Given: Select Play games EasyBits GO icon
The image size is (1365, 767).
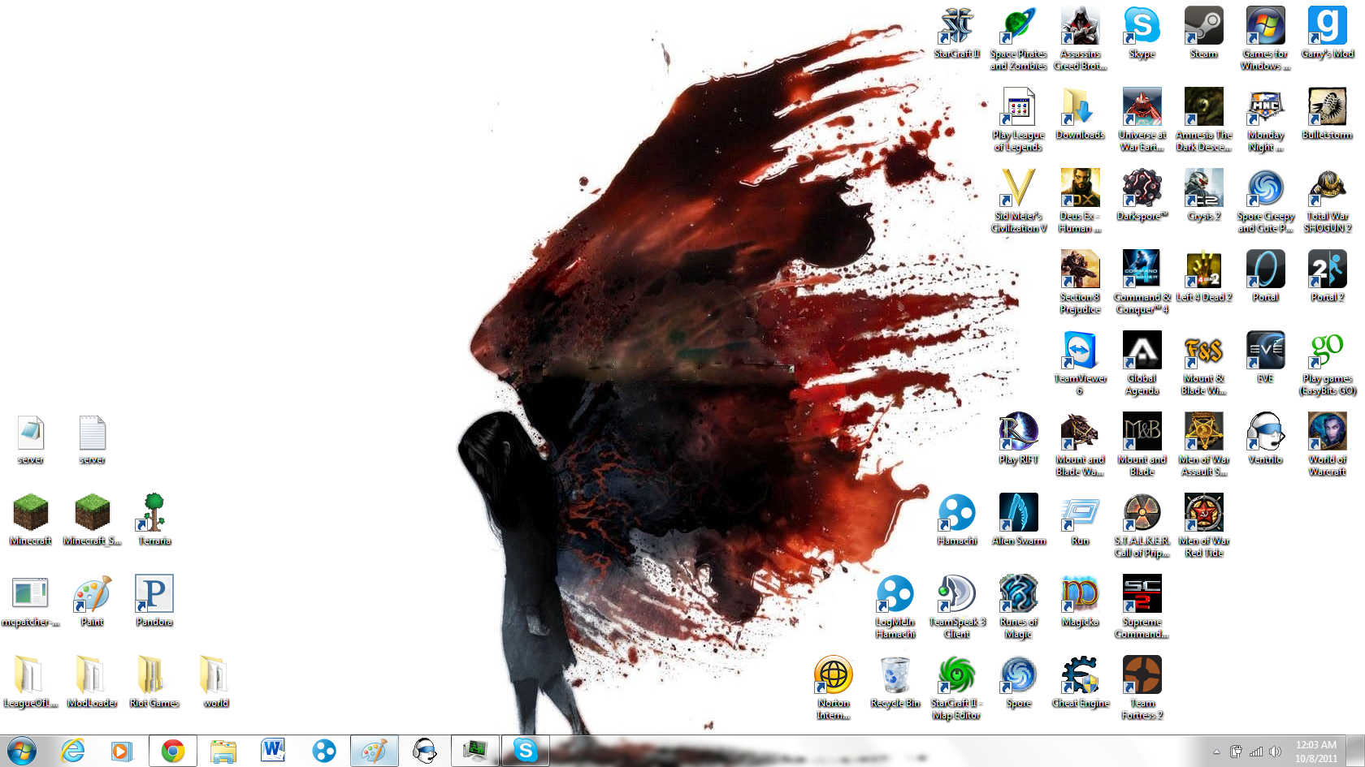Looking at the screenshot, I should pyautogui.click(x=1327, y=364).
